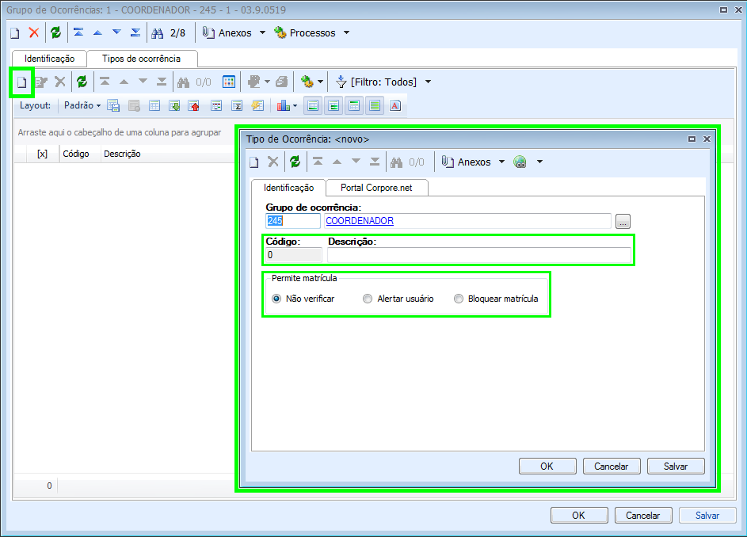Viewport: 747px width, 537px height.
Task: Click the [x] selection column header
Action: (43, 154)
